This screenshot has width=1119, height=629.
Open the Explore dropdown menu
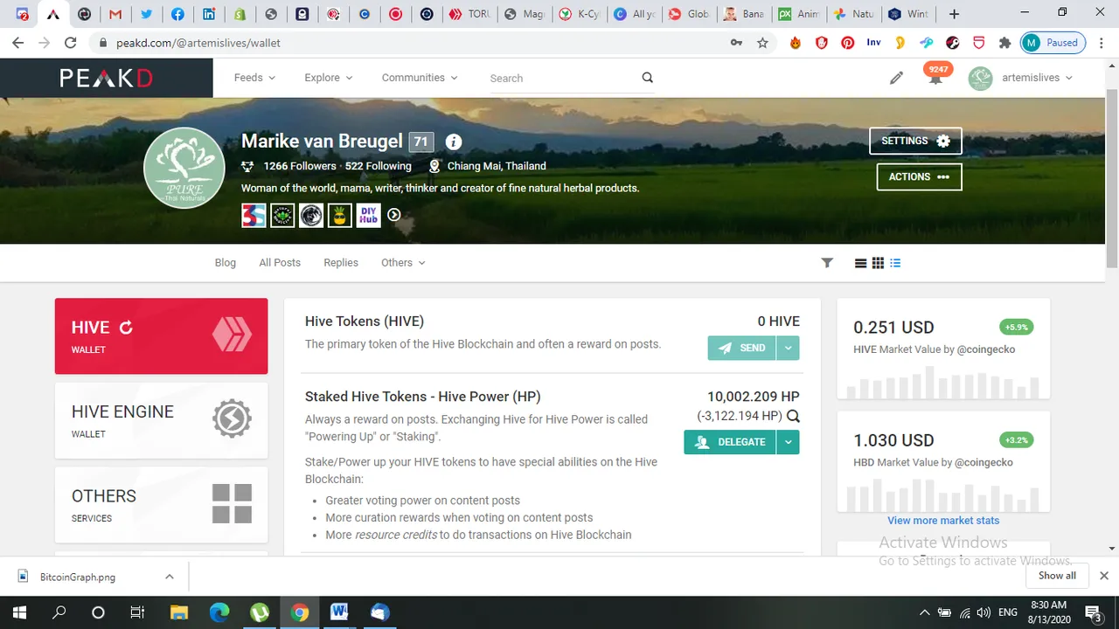pyautogui.click(x=329, y=78)
